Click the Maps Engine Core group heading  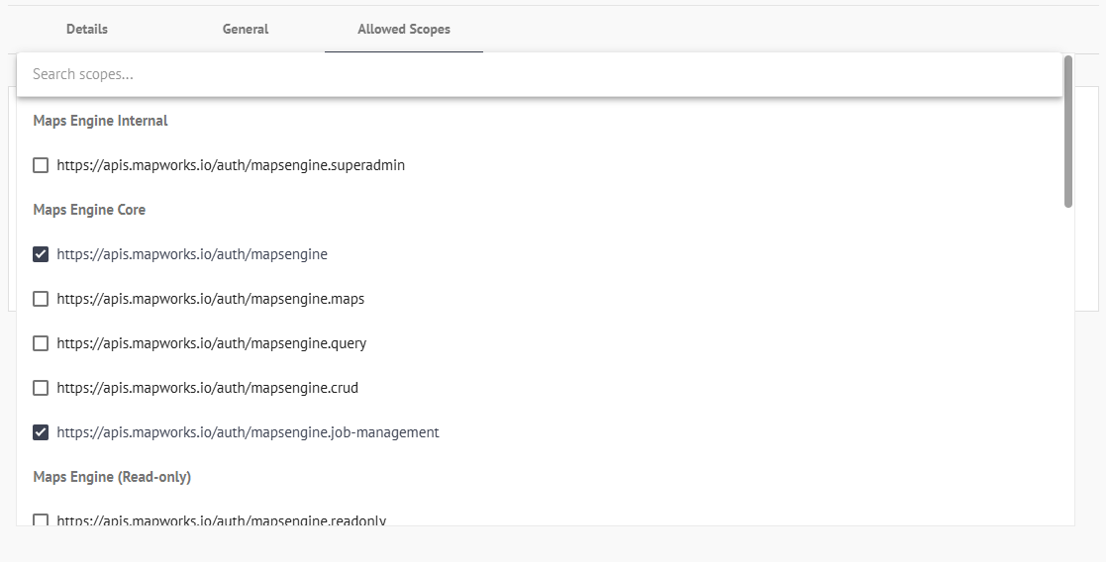pyautogui.click(x=89, y=210)
